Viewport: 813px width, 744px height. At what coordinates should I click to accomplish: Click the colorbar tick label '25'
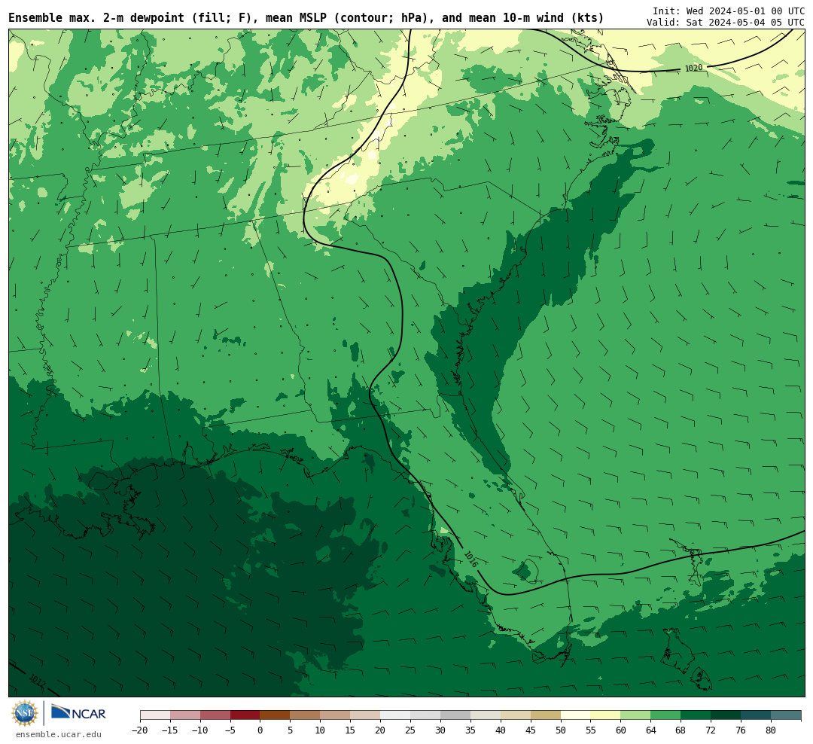411,730
